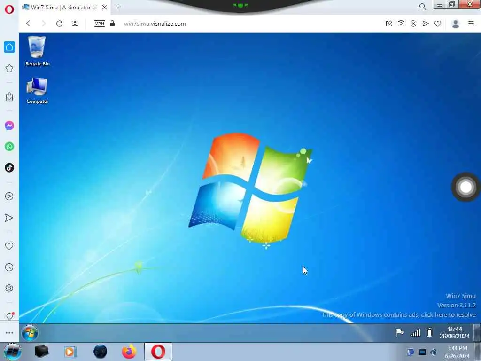
Task: Open the sidebar three-dots more menu
Action: pyautogui.click(x=9, y=333)
